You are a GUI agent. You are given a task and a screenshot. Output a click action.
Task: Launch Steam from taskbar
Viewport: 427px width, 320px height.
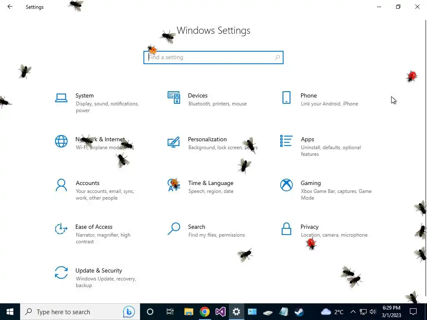click(x=299, y=312)
